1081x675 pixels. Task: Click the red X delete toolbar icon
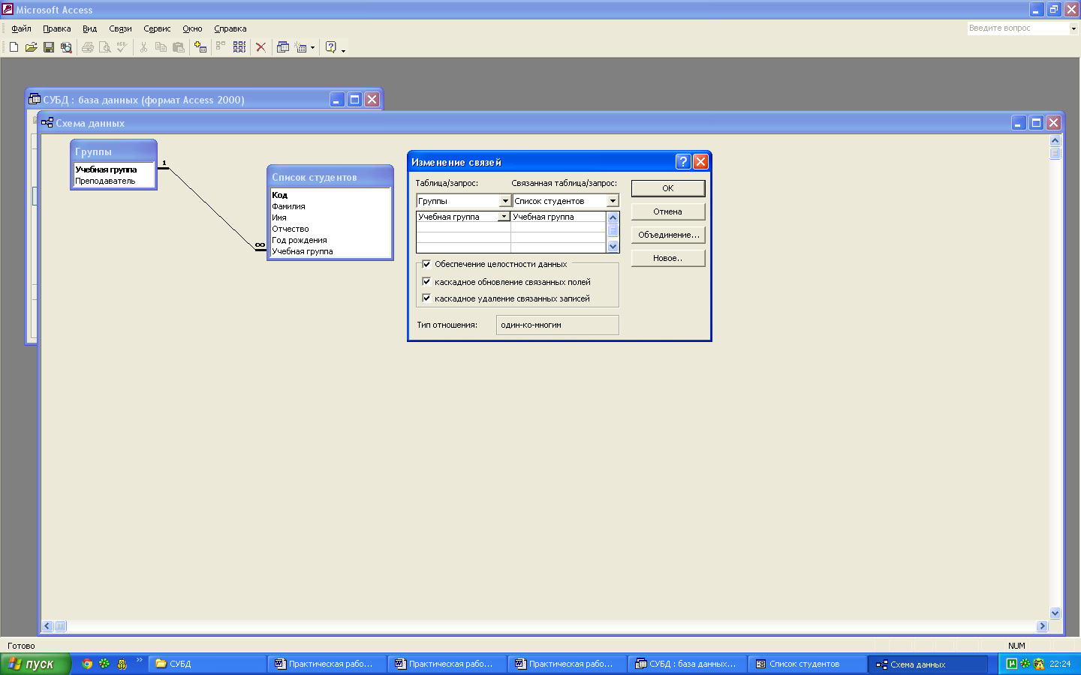[x=260, y=47]
